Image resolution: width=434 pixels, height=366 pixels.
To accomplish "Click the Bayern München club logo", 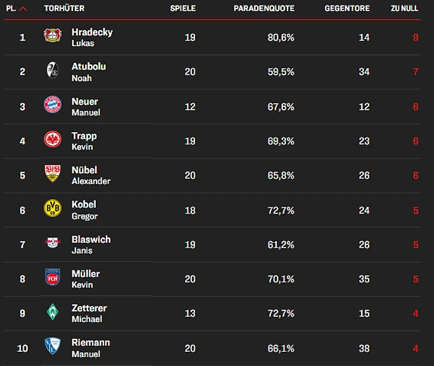I will click(x=52, y=105).
